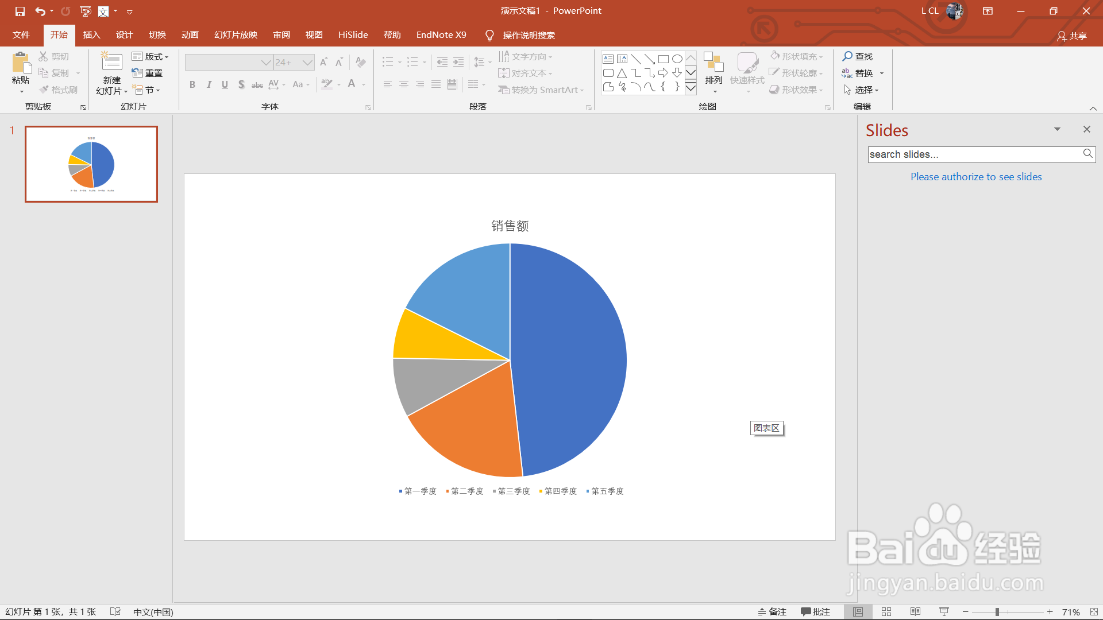Click zoom in plus button

click(x=1050, y=612)
